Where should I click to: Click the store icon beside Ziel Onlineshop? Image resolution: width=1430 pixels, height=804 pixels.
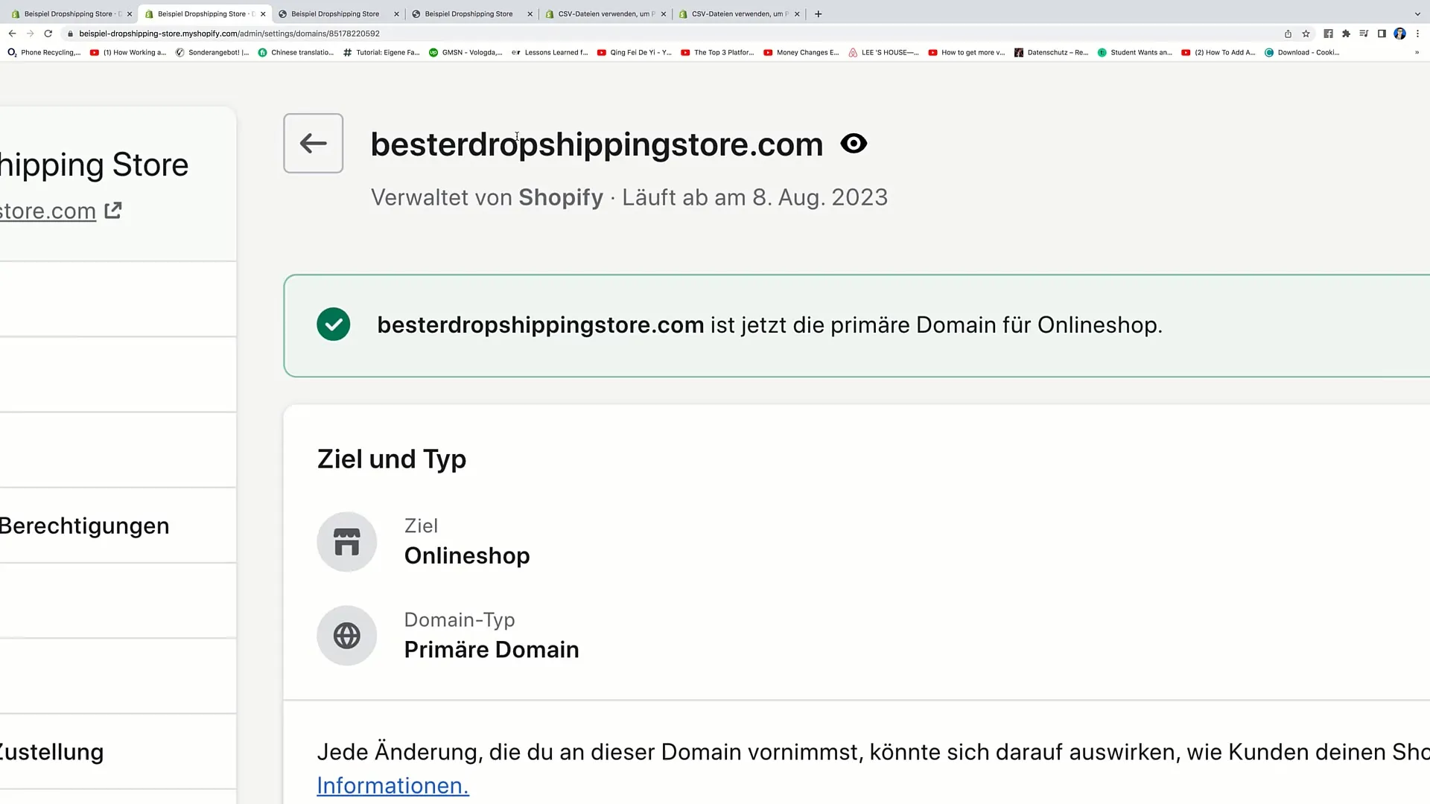[x=346, y=542]
